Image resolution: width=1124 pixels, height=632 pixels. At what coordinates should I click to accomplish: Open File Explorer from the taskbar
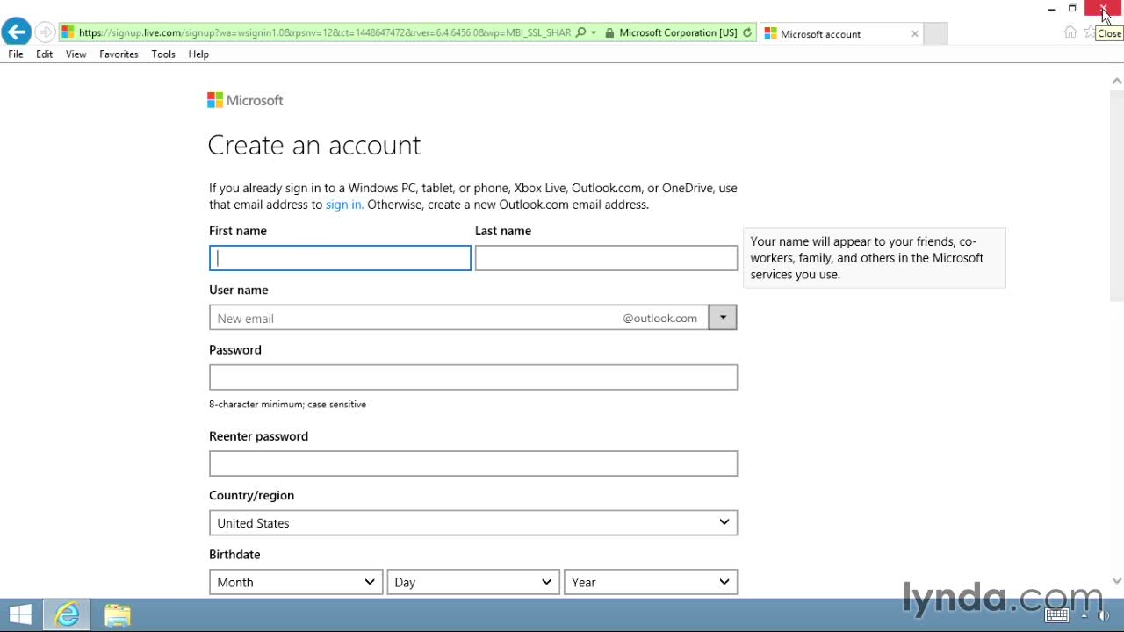coord(118,615)
